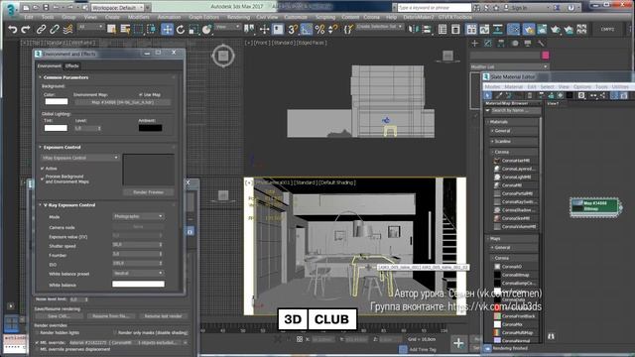Collapse the Common Parameters rollout
The width and height of the screenshot is (635, 357).
(65, 77)
